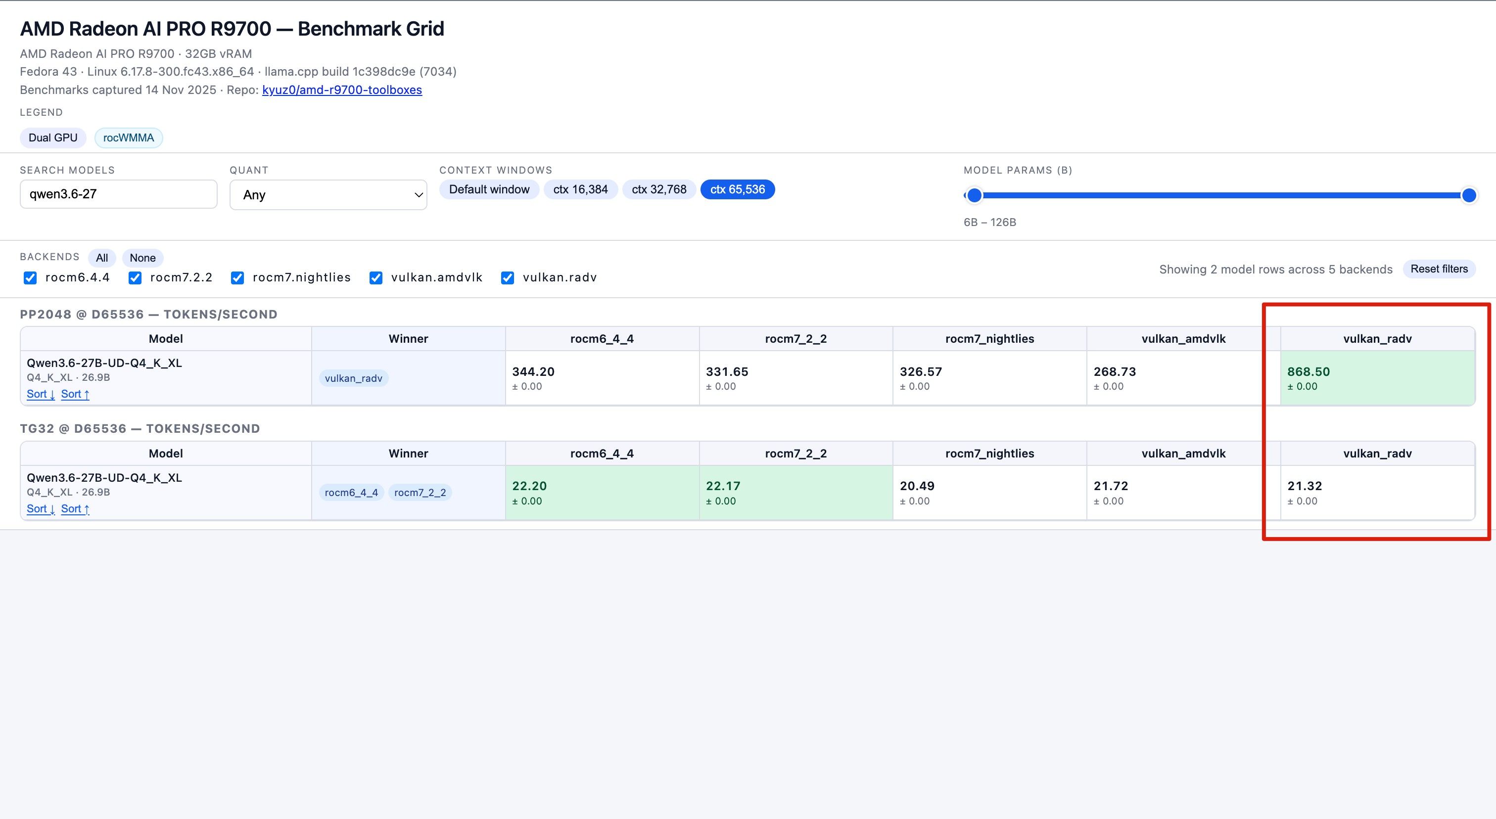
Task: Click the Model column header in TG32 table
Action: pyautogui.click(x=166, y=454)
